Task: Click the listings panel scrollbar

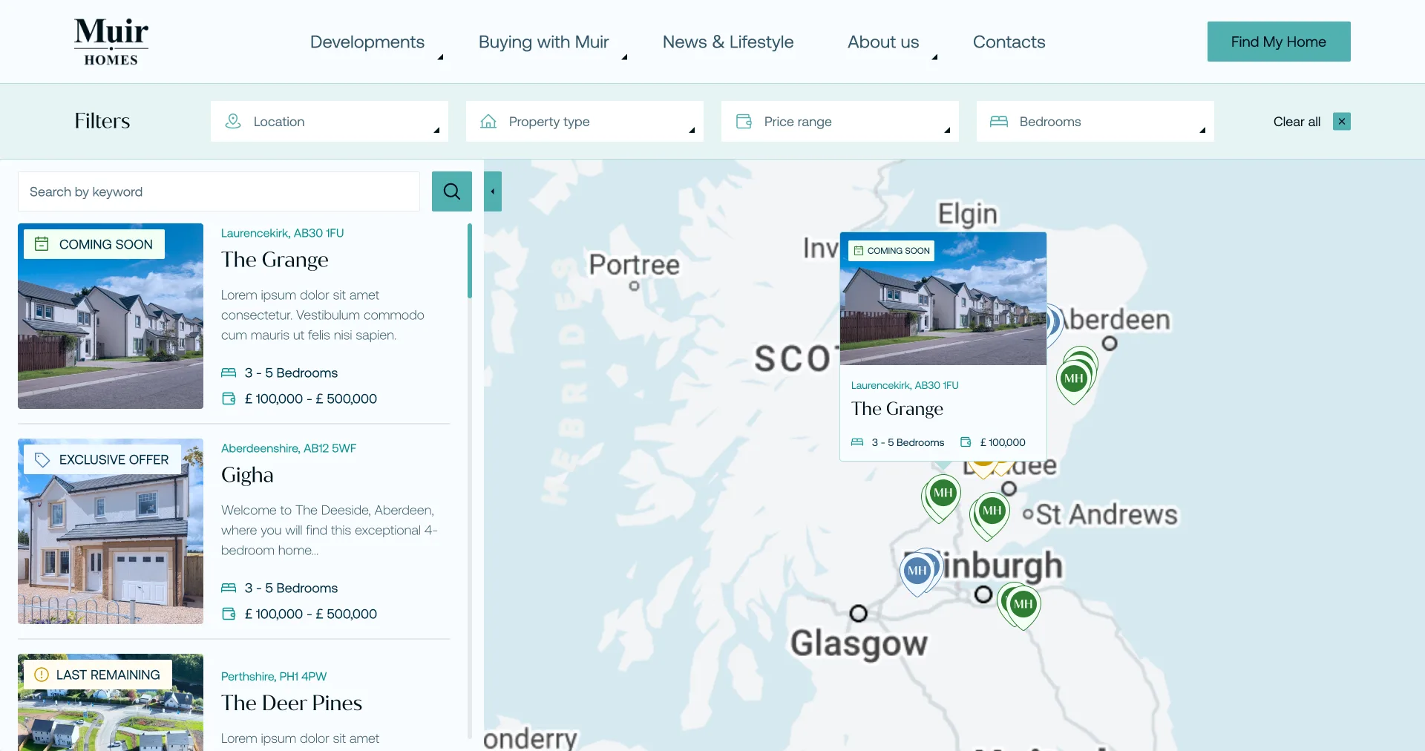Action: click(x=469, y=260)
